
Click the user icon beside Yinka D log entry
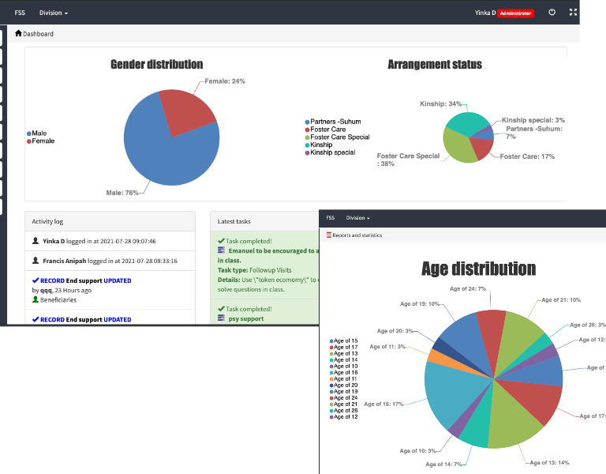[36, 241]
